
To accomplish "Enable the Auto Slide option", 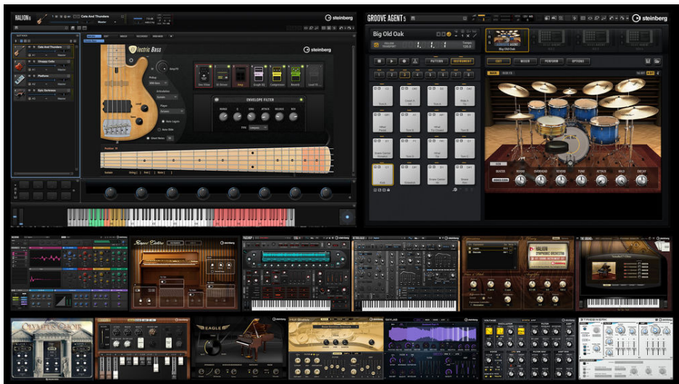I will pyautogui.click(x=159, y=129).
